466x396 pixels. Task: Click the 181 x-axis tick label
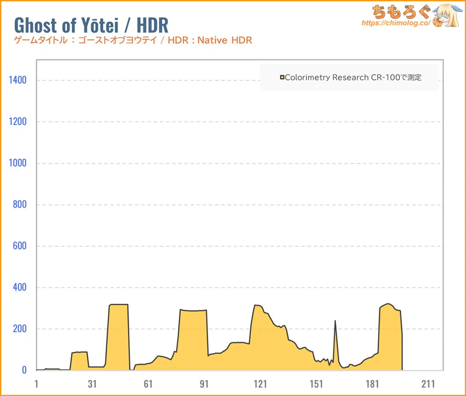[372, 384]
